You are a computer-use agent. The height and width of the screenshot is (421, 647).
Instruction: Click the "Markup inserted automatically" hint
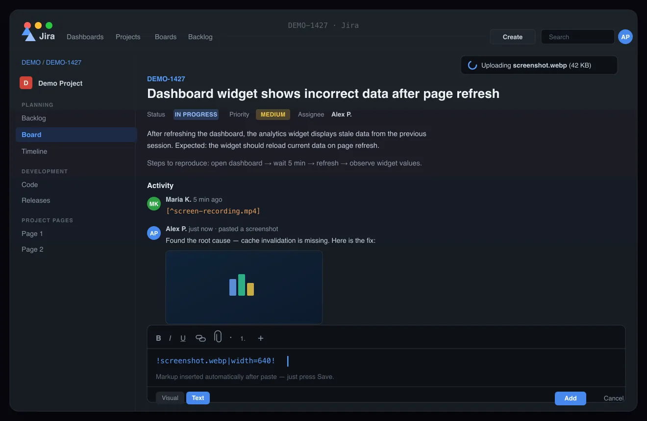click(x=245, y=377)
